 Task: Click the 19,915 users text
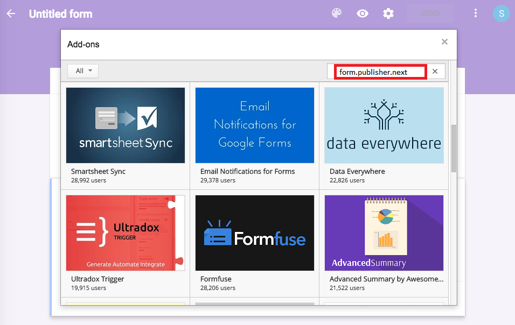88,288
